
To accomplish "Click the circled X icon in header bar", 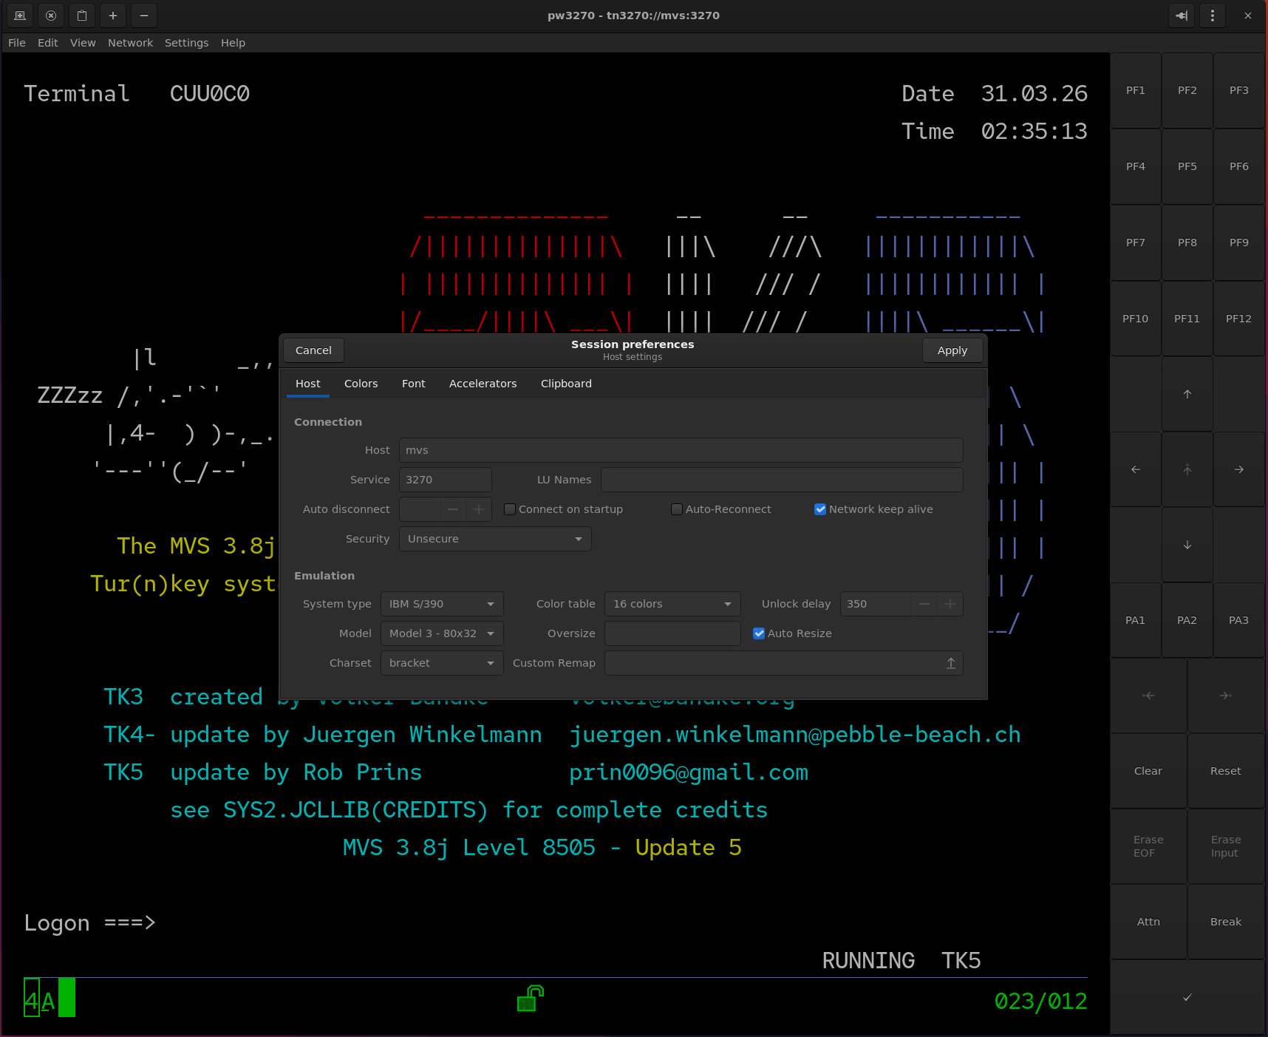I will click(x=51, y=16).
